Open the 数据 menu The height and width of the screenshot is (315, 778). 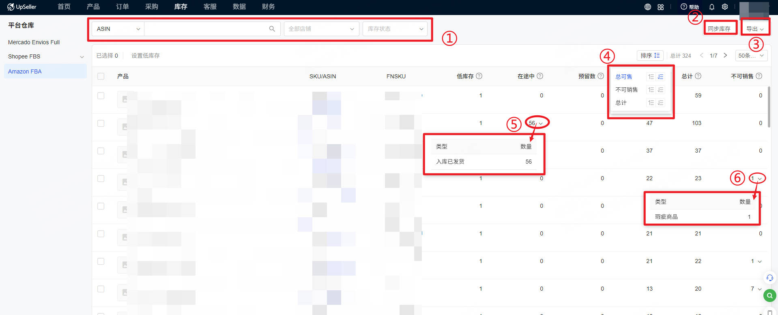coord(239,7)
